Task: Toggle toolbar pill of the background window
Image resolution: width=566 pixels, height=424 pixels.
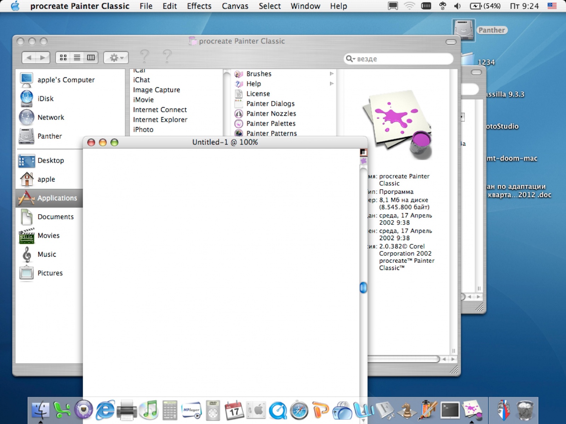Action: (477, 72)
